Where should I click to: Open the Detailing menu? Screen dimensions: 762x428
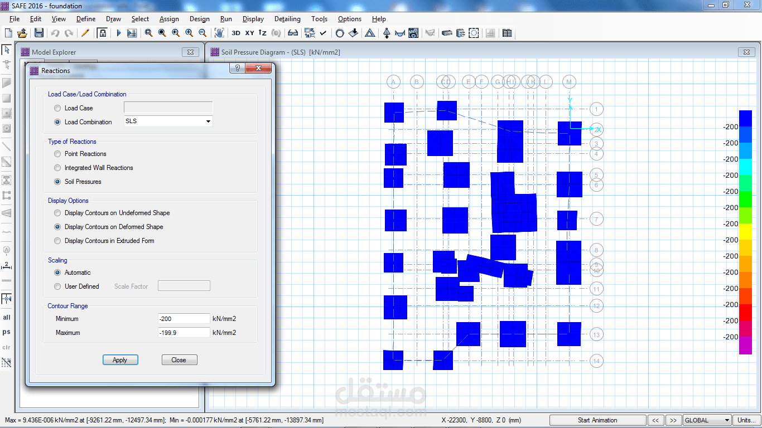point(287,19)
